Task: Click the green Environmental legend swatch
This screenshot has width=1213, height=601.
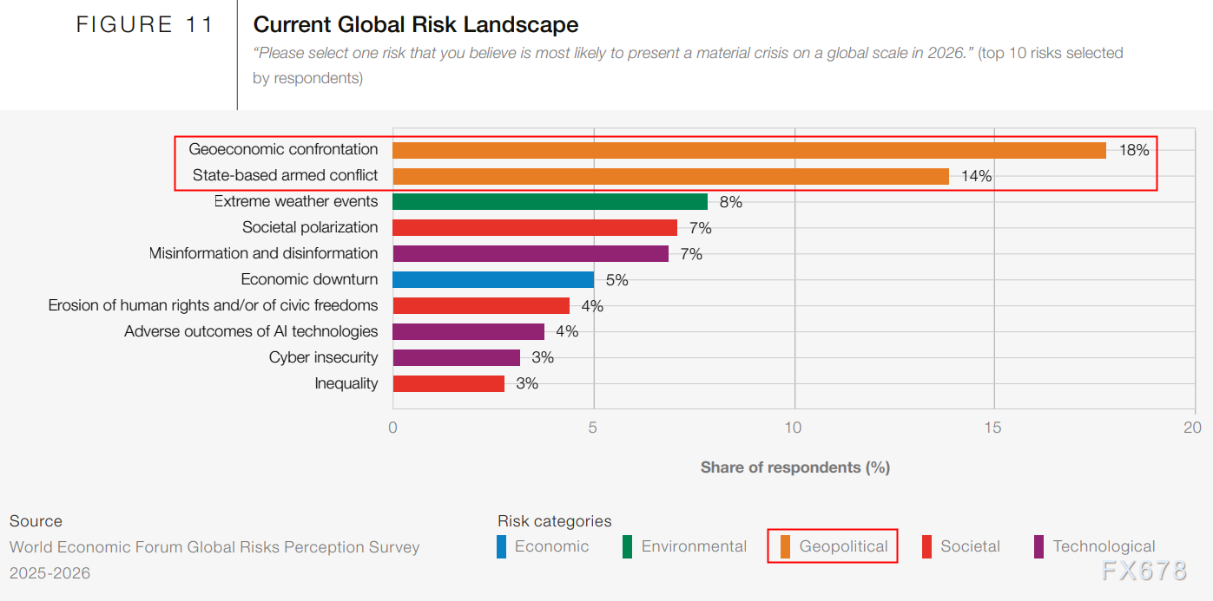Action: tap(627, 547)
